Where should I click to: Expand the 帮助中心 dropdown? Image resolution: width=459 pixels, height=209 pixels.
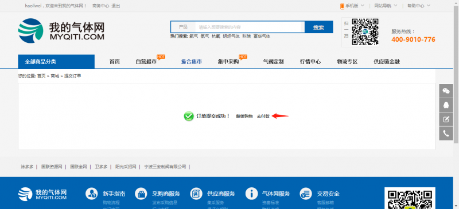point(419,6)
